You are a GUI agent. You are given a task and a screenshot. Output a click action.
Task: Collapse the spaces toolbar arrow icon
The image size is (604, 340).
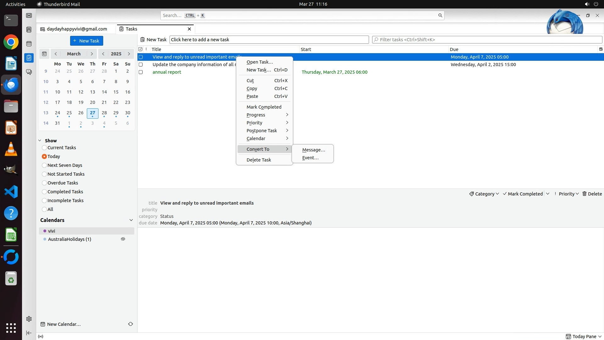29,333
